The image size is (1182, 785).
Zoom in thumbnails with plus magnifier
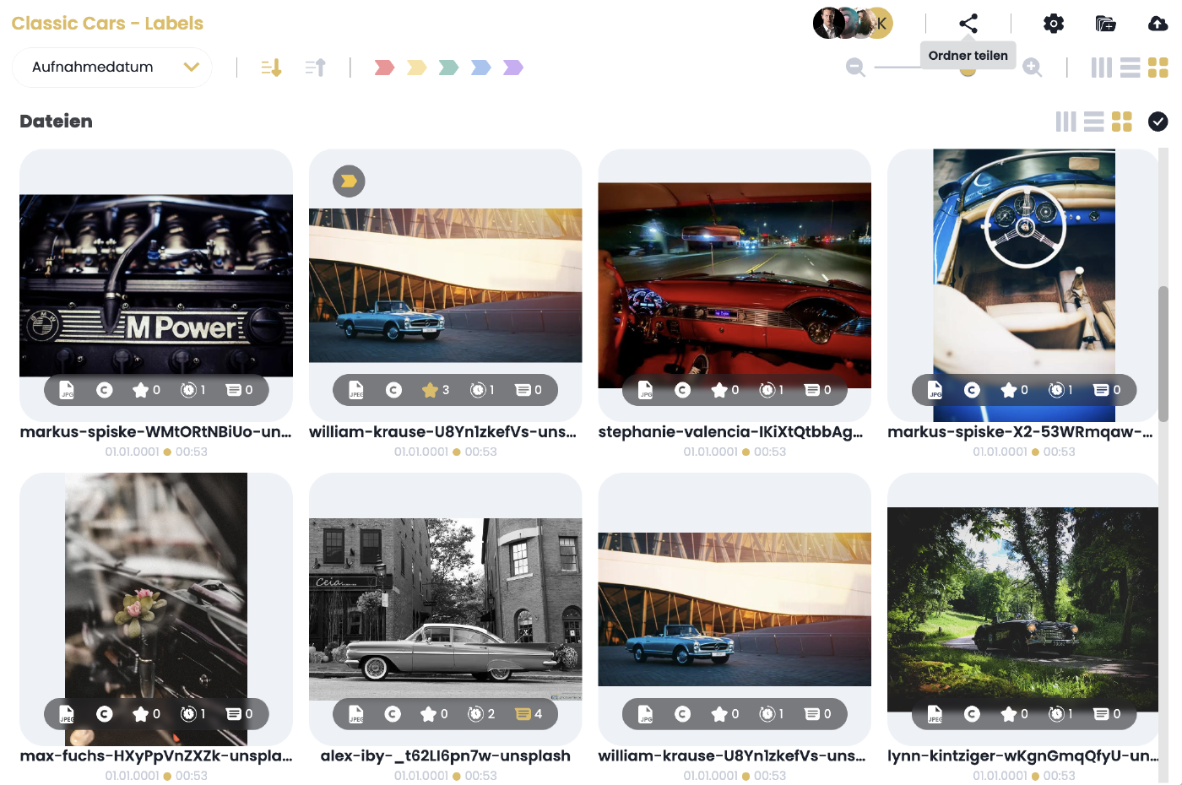click(x=1032, y=68)
